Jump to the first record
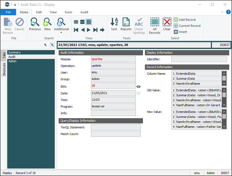 click(x=76, y=30)
